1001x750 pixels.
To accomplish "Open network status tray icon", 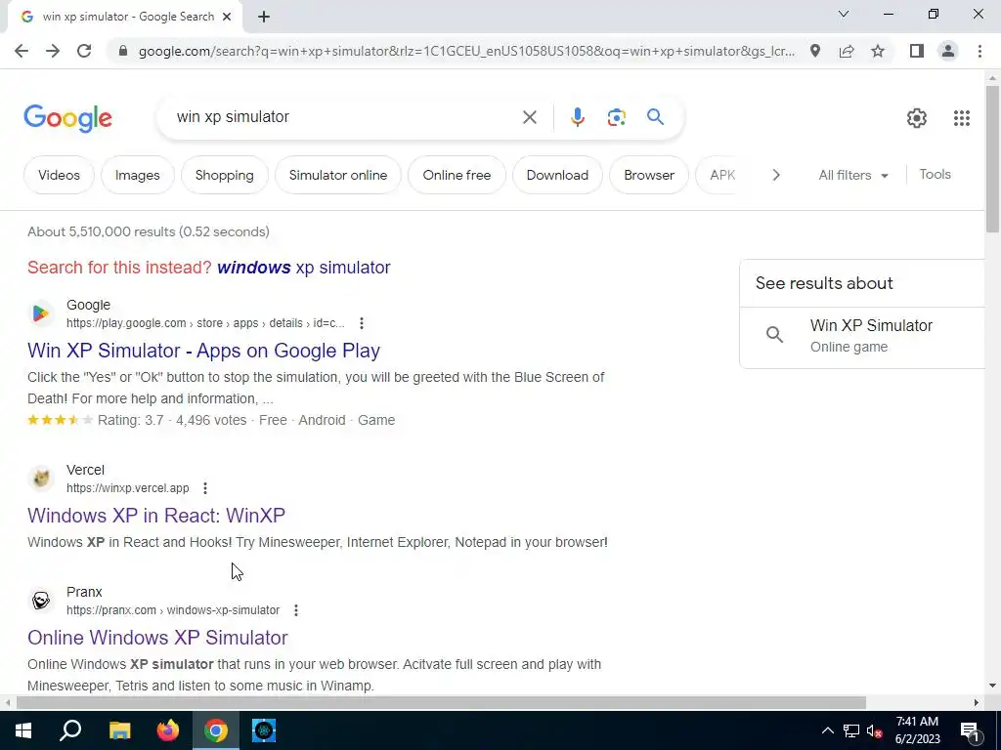I will 851,730.
